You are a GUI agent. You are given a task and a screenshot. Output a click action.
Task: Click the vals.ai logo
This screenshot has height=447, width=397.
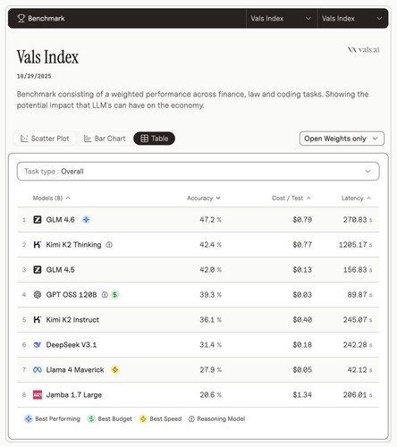coord(363,49)
